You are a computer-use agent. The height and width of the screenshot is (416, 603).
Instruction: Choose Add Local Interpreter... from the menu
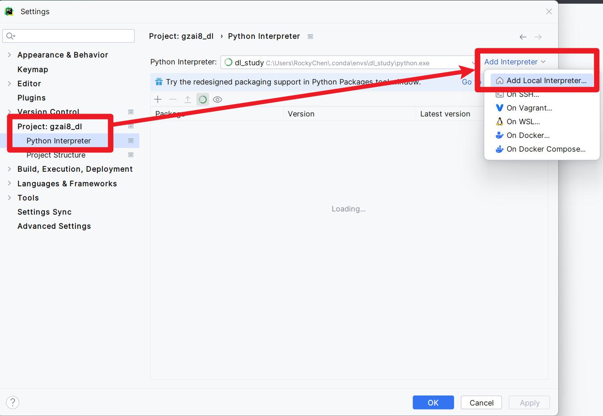point(542,80)
